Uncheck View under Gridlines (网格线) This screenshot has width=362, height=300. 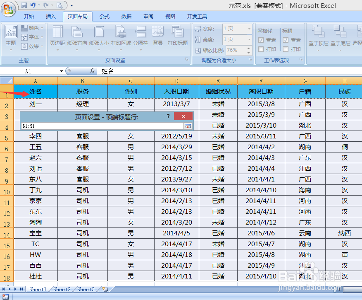(x=261, y=40)
